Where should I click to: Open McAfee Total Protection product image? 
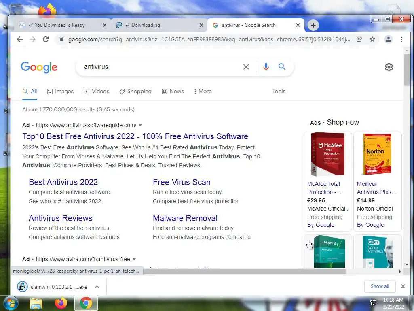pos(328,155)
